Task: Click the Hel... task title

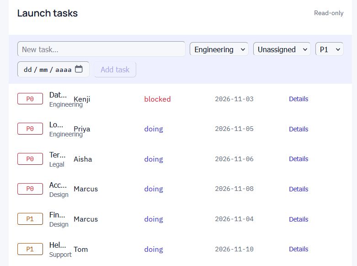Action: [x=58, y=245]
